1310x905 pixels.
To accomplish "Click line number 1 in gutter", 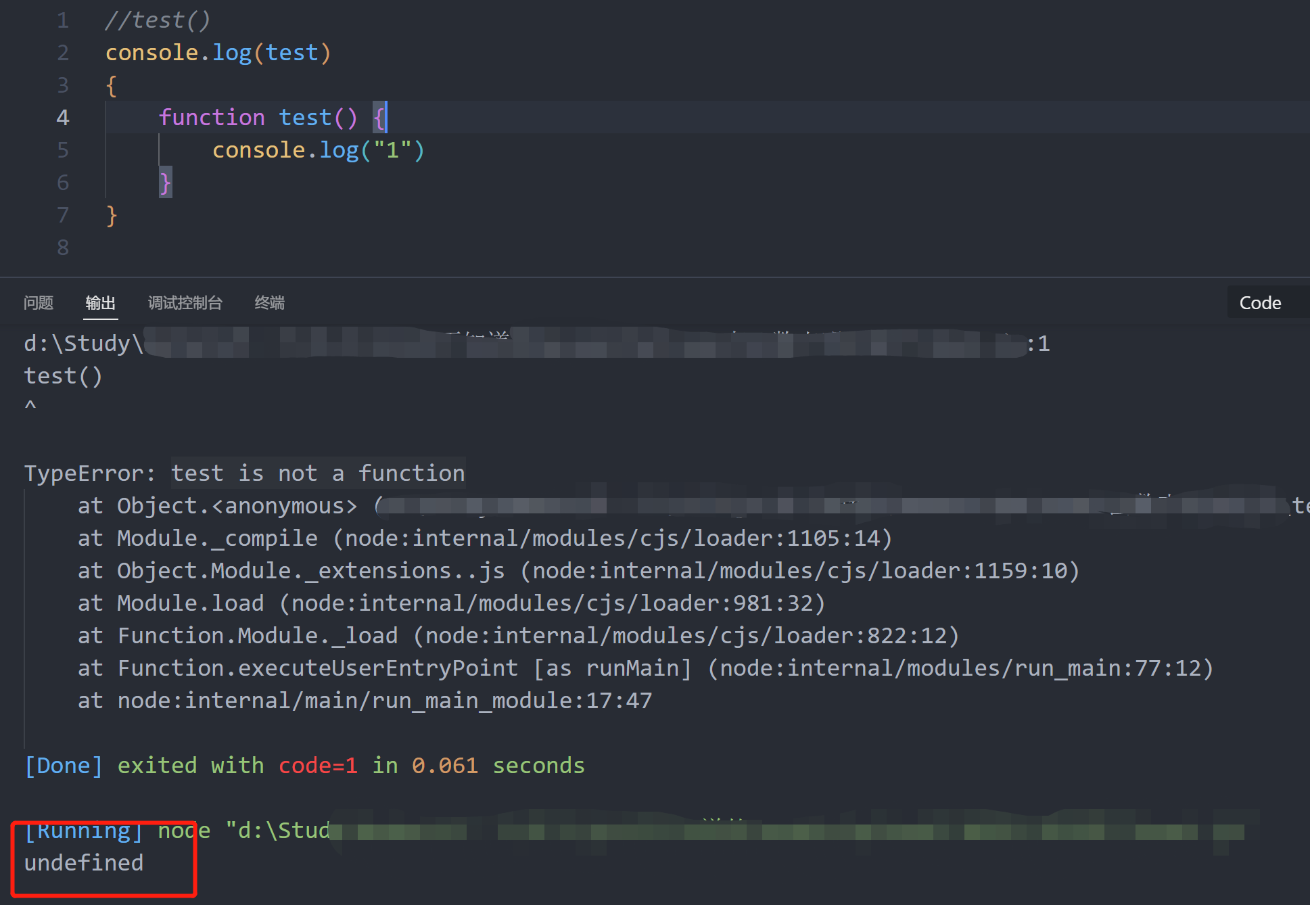I will tap(62, 20).
